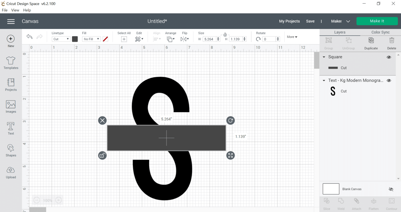Viewport: 401px width, 212px height.
Task: Open the Shapes panel
Action: [10, 150]
